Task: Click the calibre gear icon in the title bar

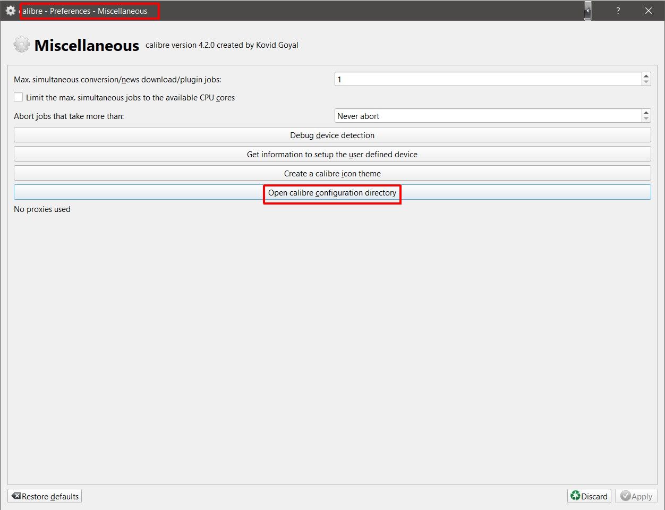Action: (x=10, y=11)
